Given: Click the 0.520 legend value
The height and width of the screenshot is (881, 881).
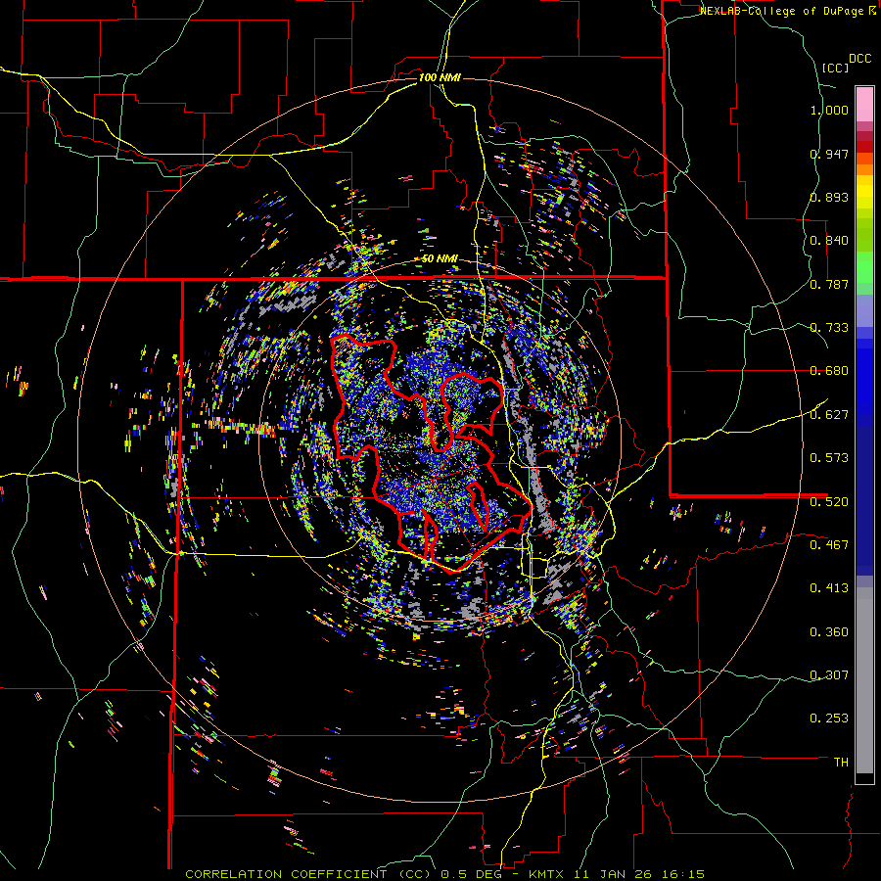Looking at the screenshot, I should (x=829, y=501).
